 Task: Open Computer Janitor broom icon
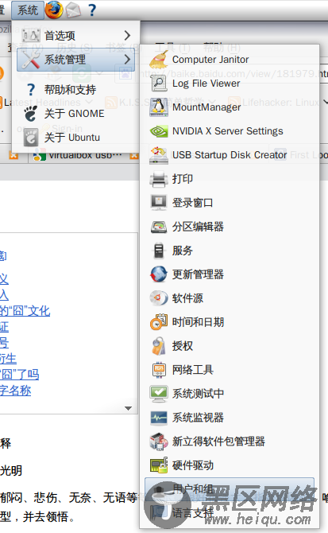[x=159, y=60]
